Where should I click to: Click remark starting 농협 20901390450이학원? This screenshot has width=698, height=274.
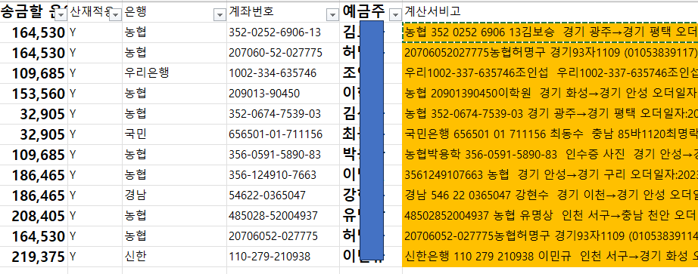tap(550, 94)
